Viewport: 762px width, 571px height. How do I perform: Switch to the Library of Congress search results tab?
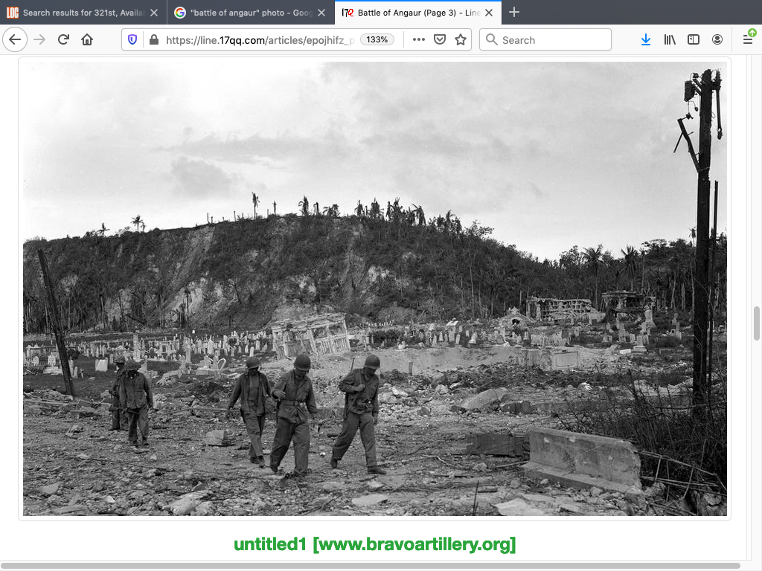coord(82,13)
